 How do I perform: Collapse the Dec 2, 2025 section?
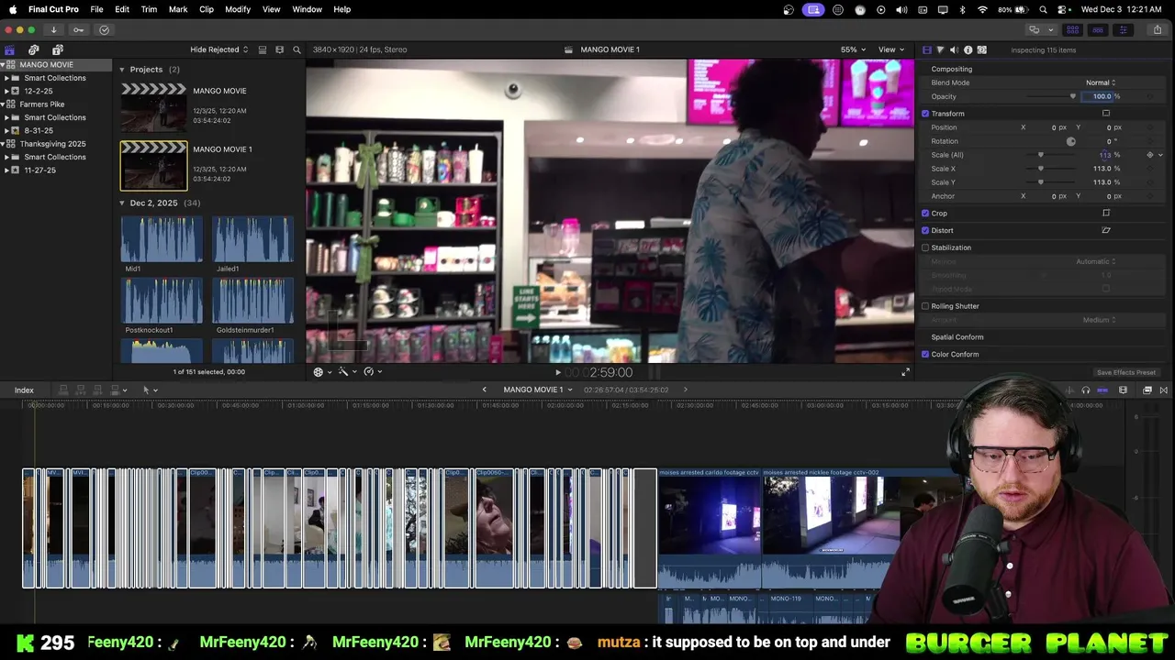[x=122, y=203]
